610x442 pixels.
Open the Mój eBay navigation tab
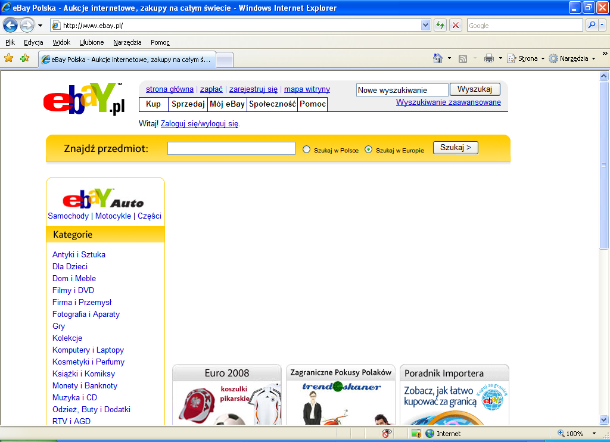pyautogui.click(x=227, y=104)
